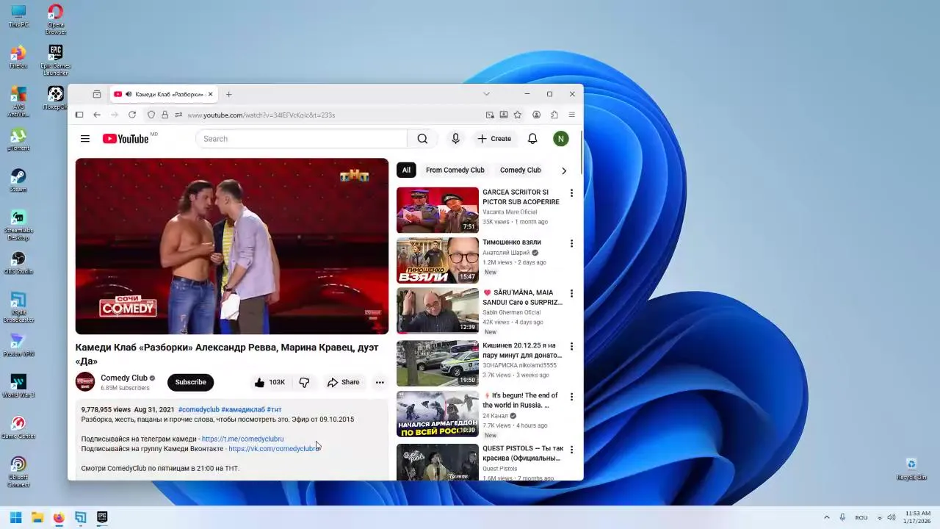Open the tracking protection shield icon
This screenshot has width=940, height=529.
[151, 115]
